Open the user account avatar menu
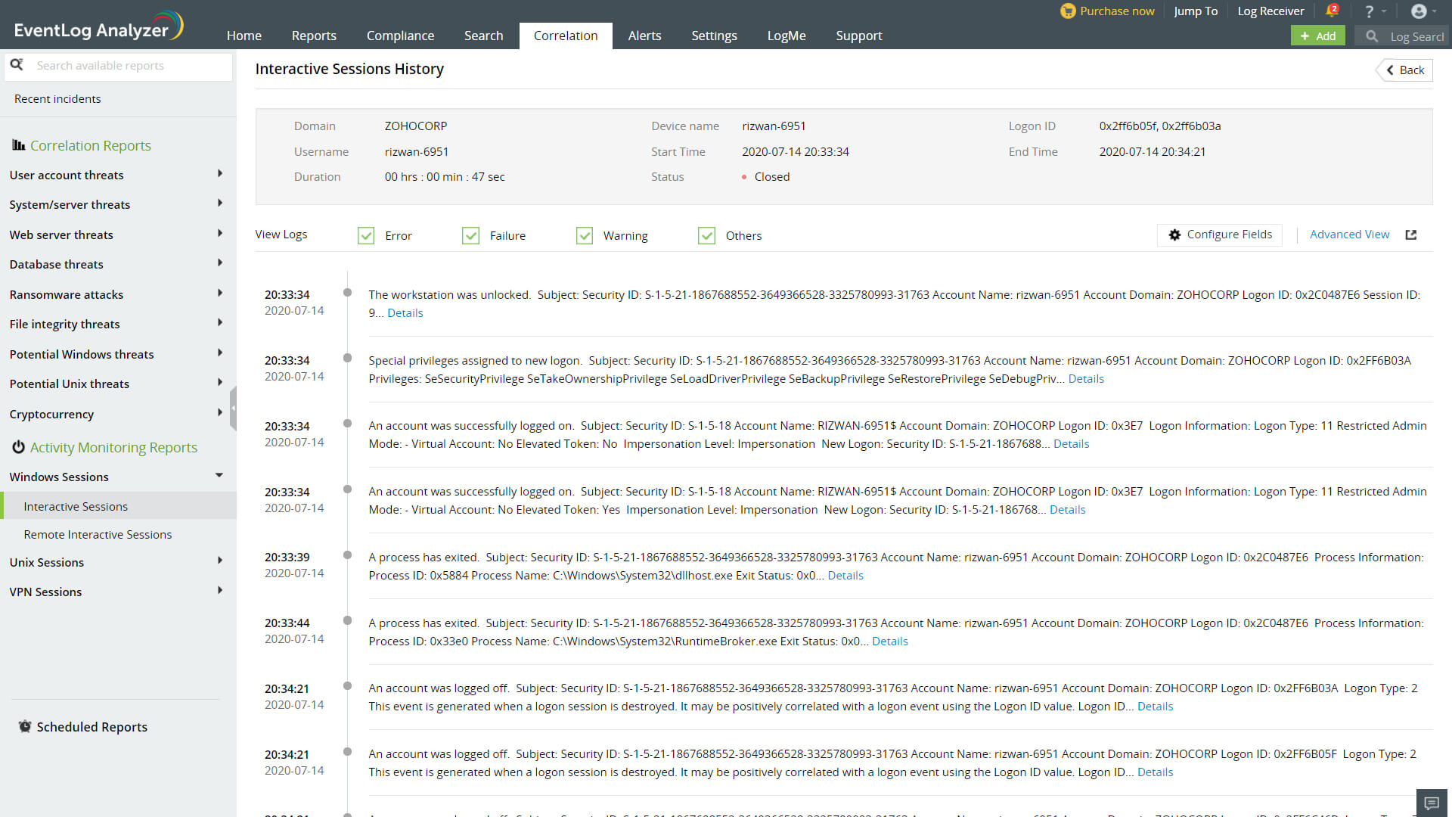1452x817 pixels. point(1419,11)
